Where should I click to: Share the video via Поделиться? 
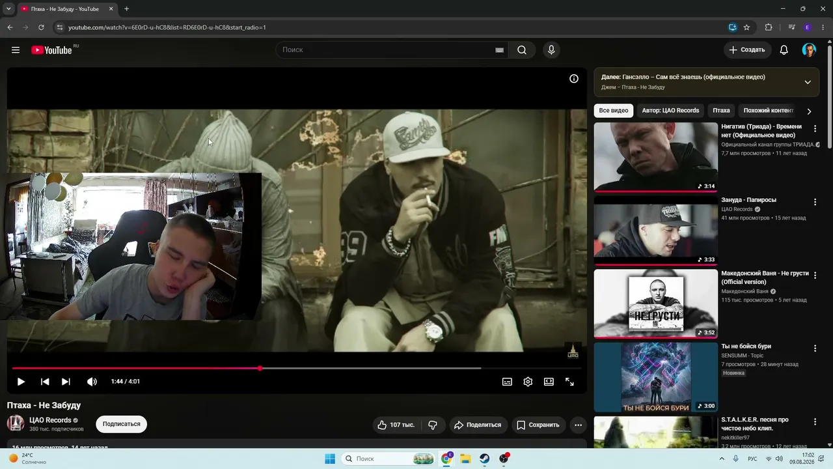(x=478, y=425)
